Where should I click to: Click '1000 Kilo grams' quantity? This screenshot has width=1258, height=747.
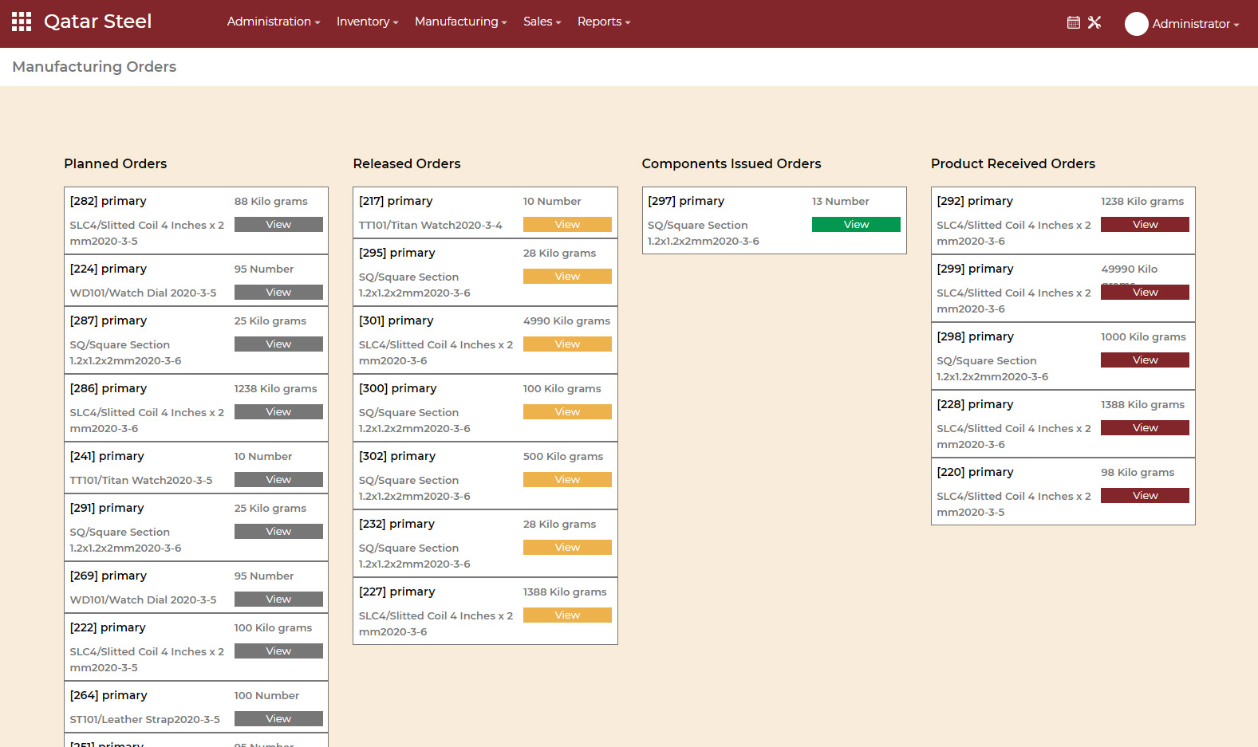pos(1143,336)
